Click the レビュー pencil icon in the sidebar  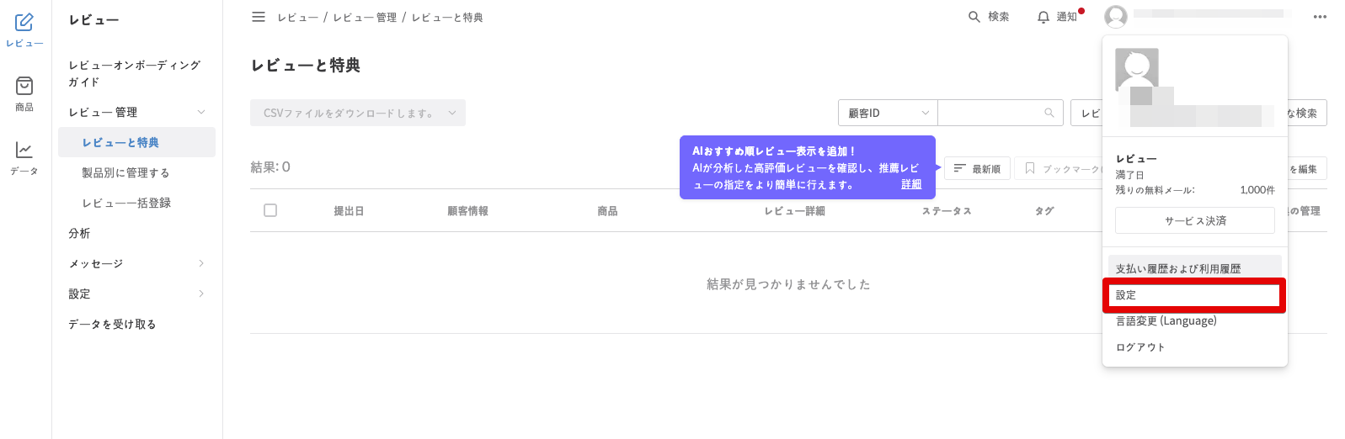[x=24, y=23]
